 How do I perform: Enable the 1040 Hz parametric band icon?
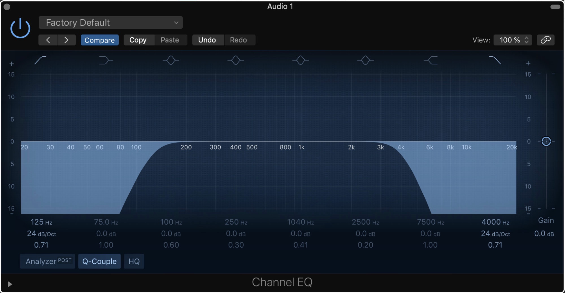coord(300,60)
